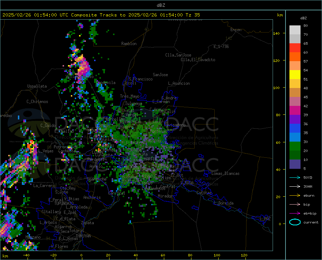322x260 pixels.
Task: Click the yellow eburn arrow legend icon
Action: pyautogui.click(x=295, y=195)
